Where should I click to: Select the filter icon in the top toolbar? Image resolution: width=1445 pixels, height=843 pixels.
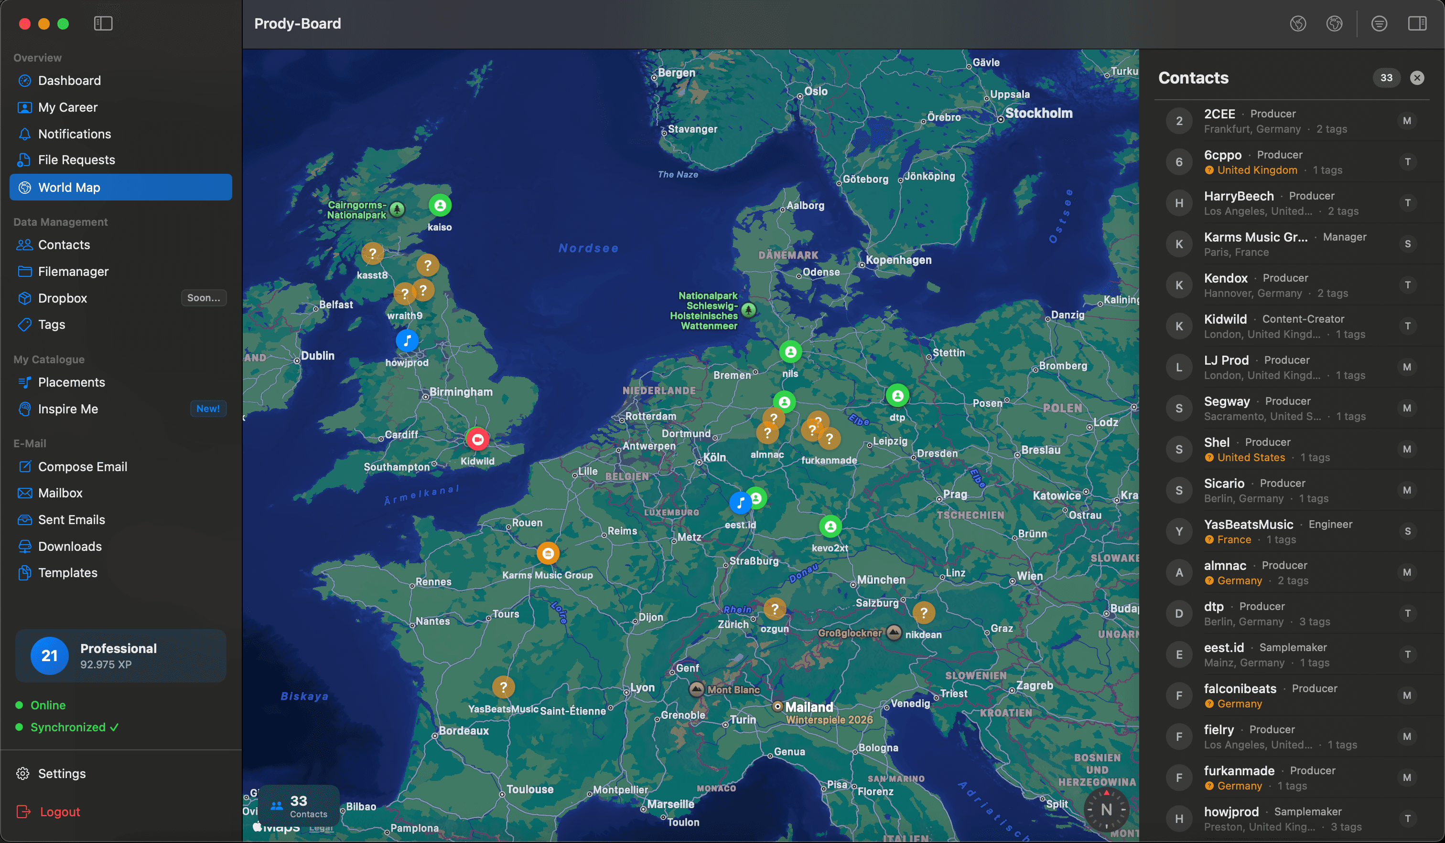[1379, 23]
